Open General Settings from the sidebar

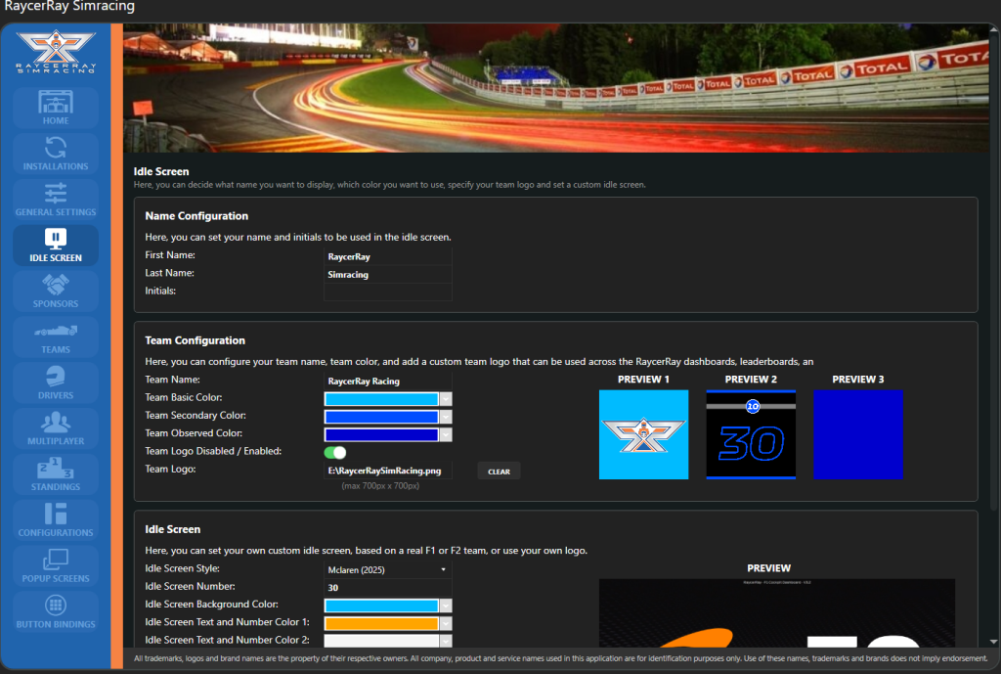click(56, 200)
